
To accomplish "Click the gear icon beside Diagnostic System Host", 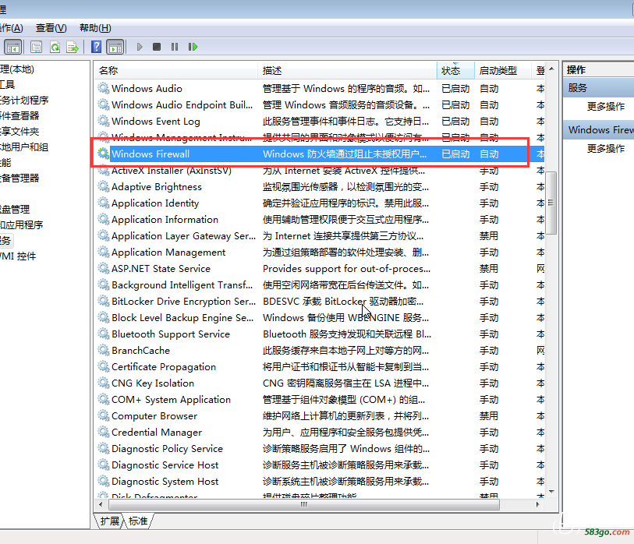I will pos(104,481).
